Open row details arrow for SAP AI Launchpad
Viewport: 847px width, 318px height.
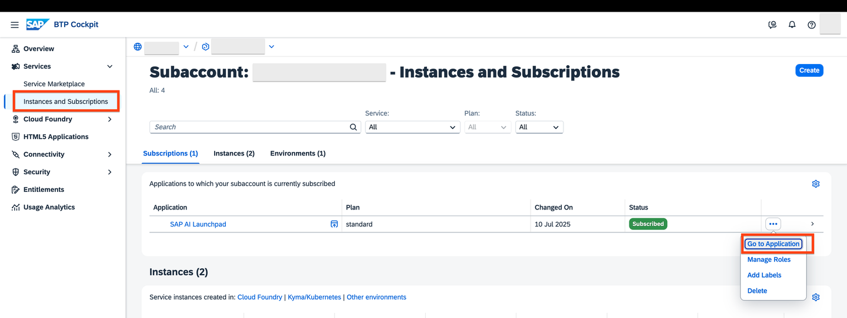(x=812, y=224)
